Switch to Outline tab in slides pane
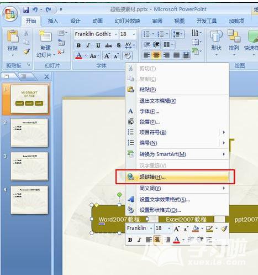The image size is (258, 275). (x=24, y=76)
